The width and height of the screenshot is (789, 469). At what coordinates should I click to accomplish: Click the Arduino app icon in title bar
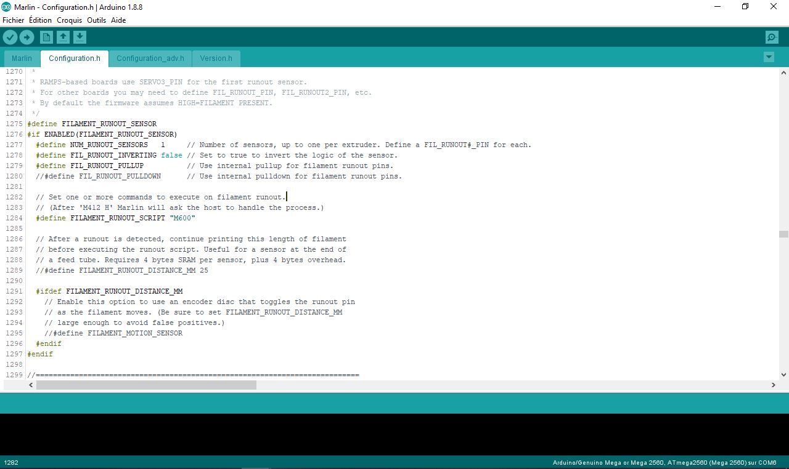tap(6, 7)
